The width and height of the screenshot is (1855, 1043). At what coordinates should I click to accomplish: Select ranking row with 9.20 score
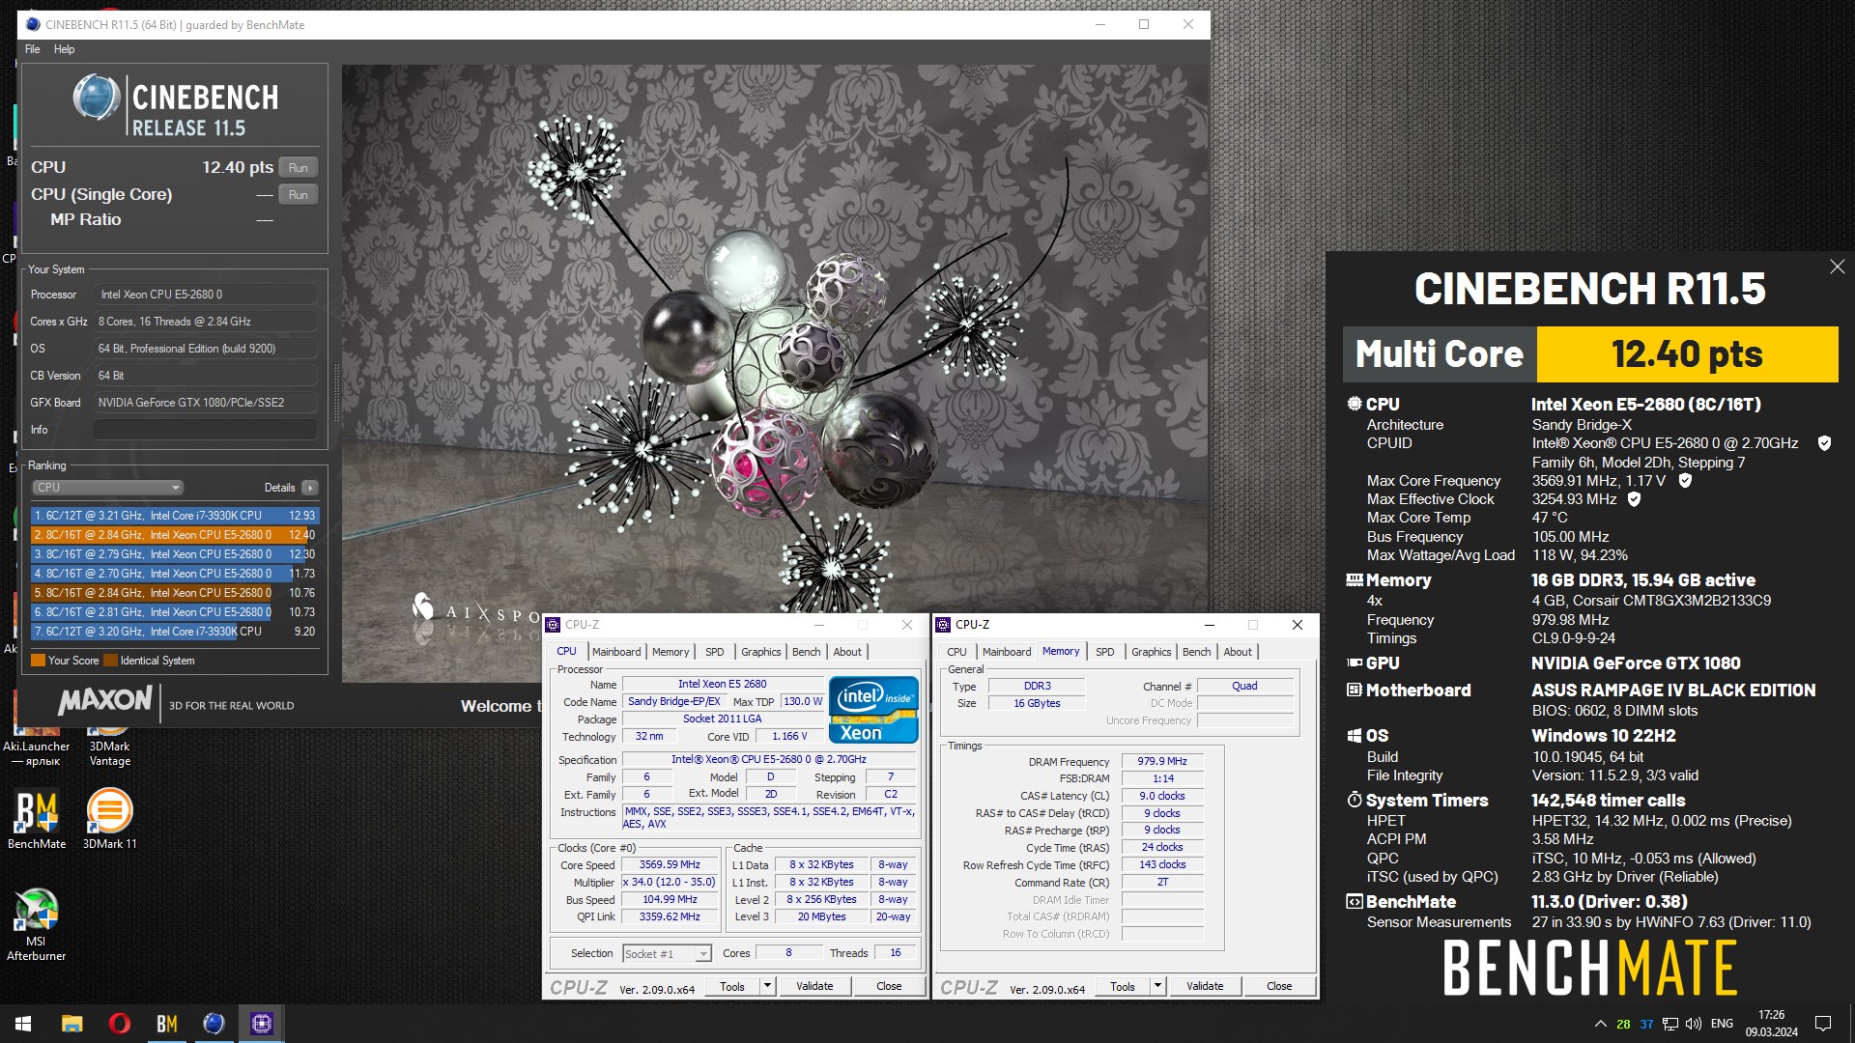(x=175, y=632)
